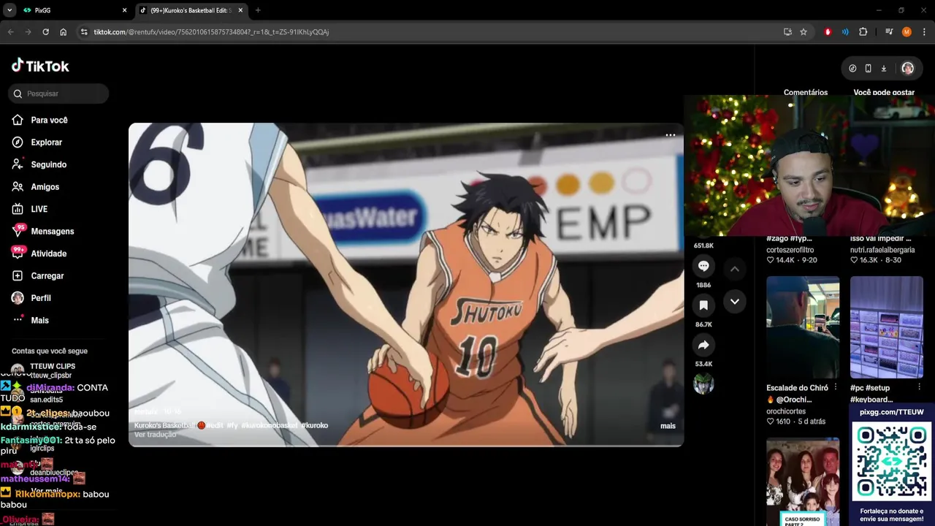The width and height of the screenshot is (935, 526).
Task: Go to browser home page
Action: tap(64, 32)
